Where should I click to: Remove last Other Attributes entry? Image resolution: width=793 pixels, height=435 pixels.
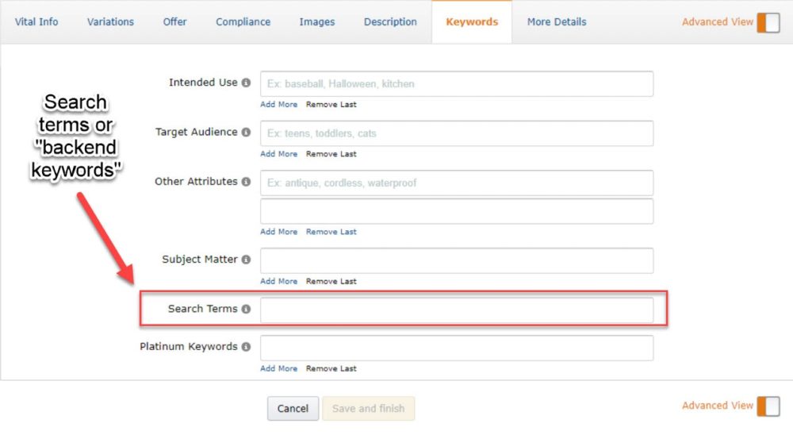(331, 232)
